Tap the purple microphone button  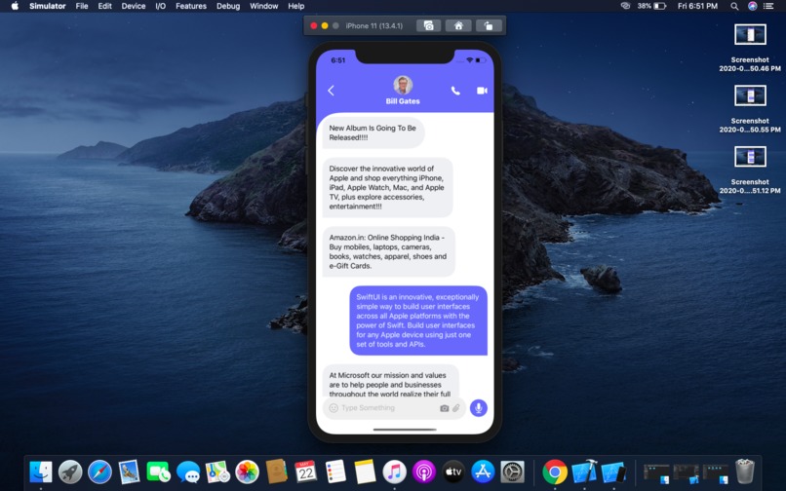click(478, 408)
